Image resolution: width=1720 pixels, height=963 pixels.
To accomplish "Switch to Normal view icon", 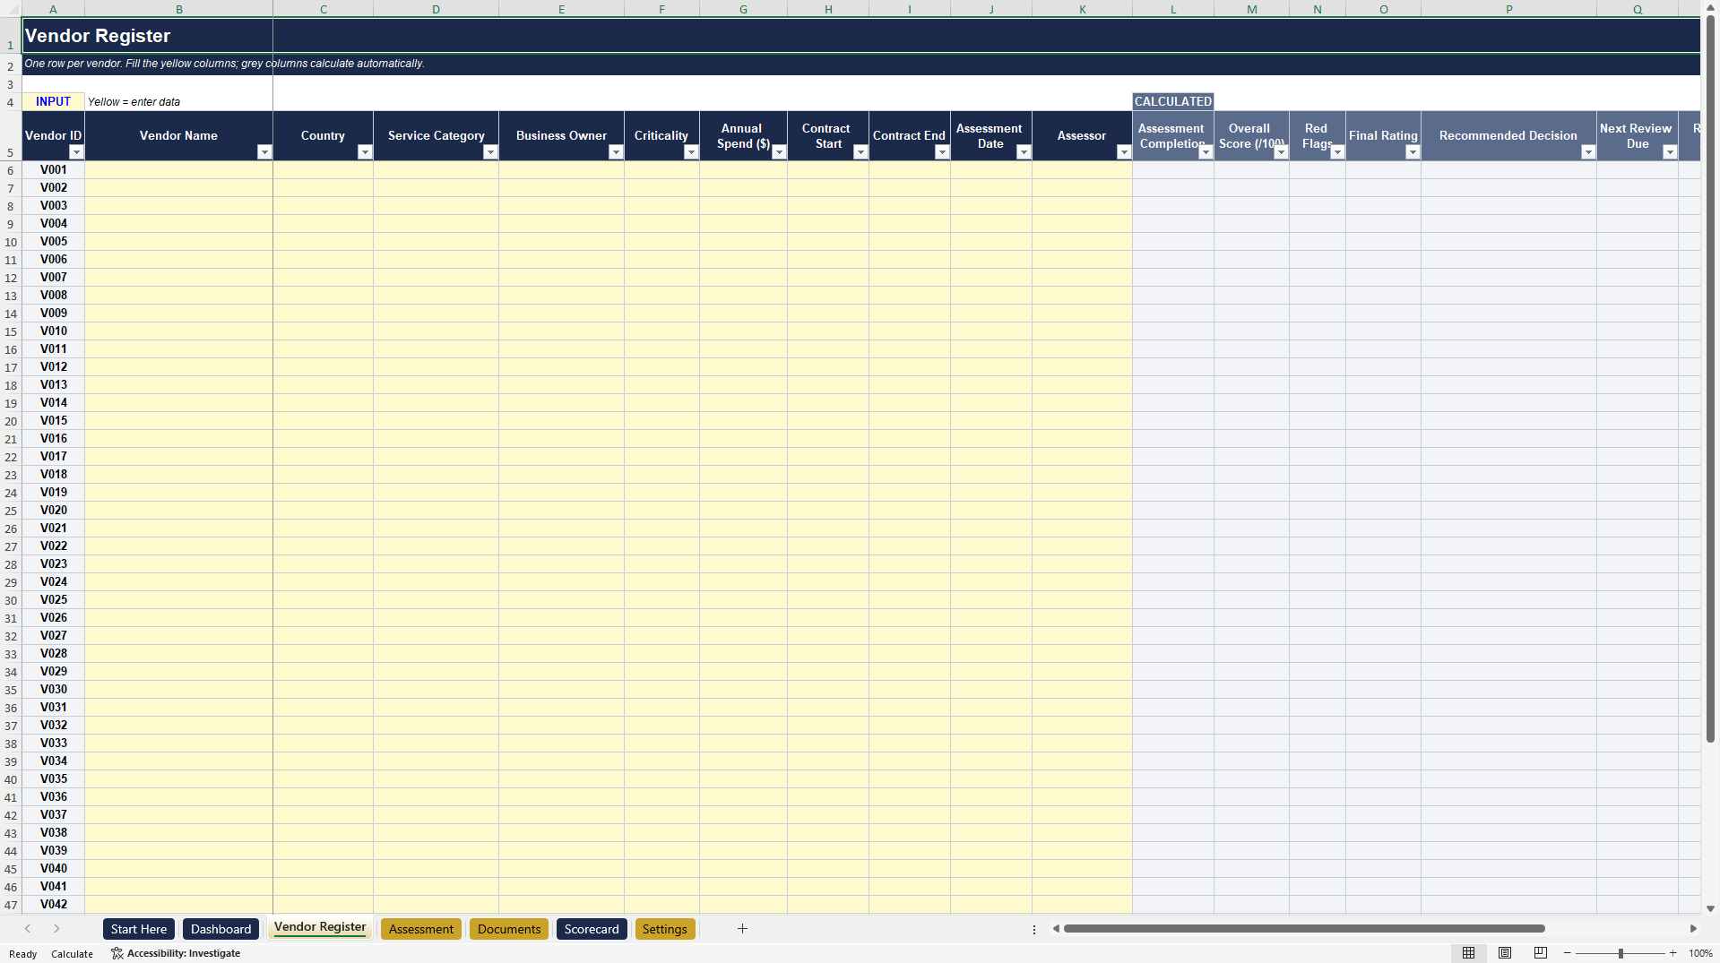I will pyautogui.click(x=1468, y=953).
